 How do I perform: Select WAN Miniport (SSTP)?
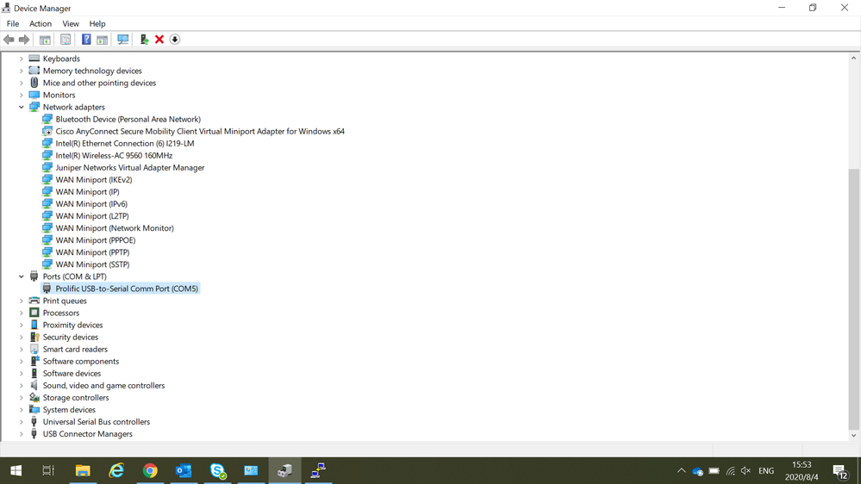92,264
